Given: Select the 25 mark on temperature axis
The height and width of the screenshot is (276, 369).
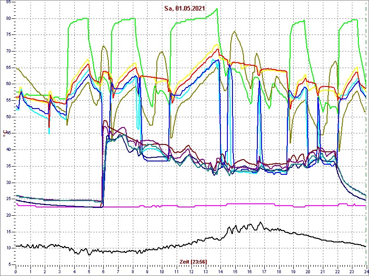Looking at the screenshot, I should point(8,199).
